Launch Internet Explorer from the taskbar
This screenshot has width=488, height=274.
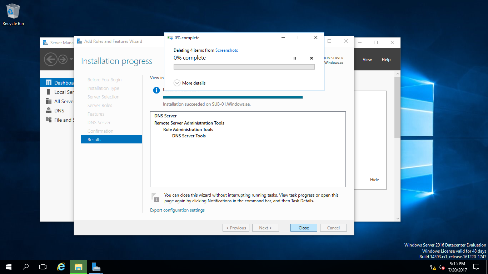click(x=61, y=267)
